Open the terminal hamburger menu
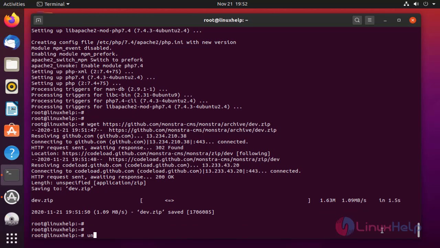 pos(370,20)
